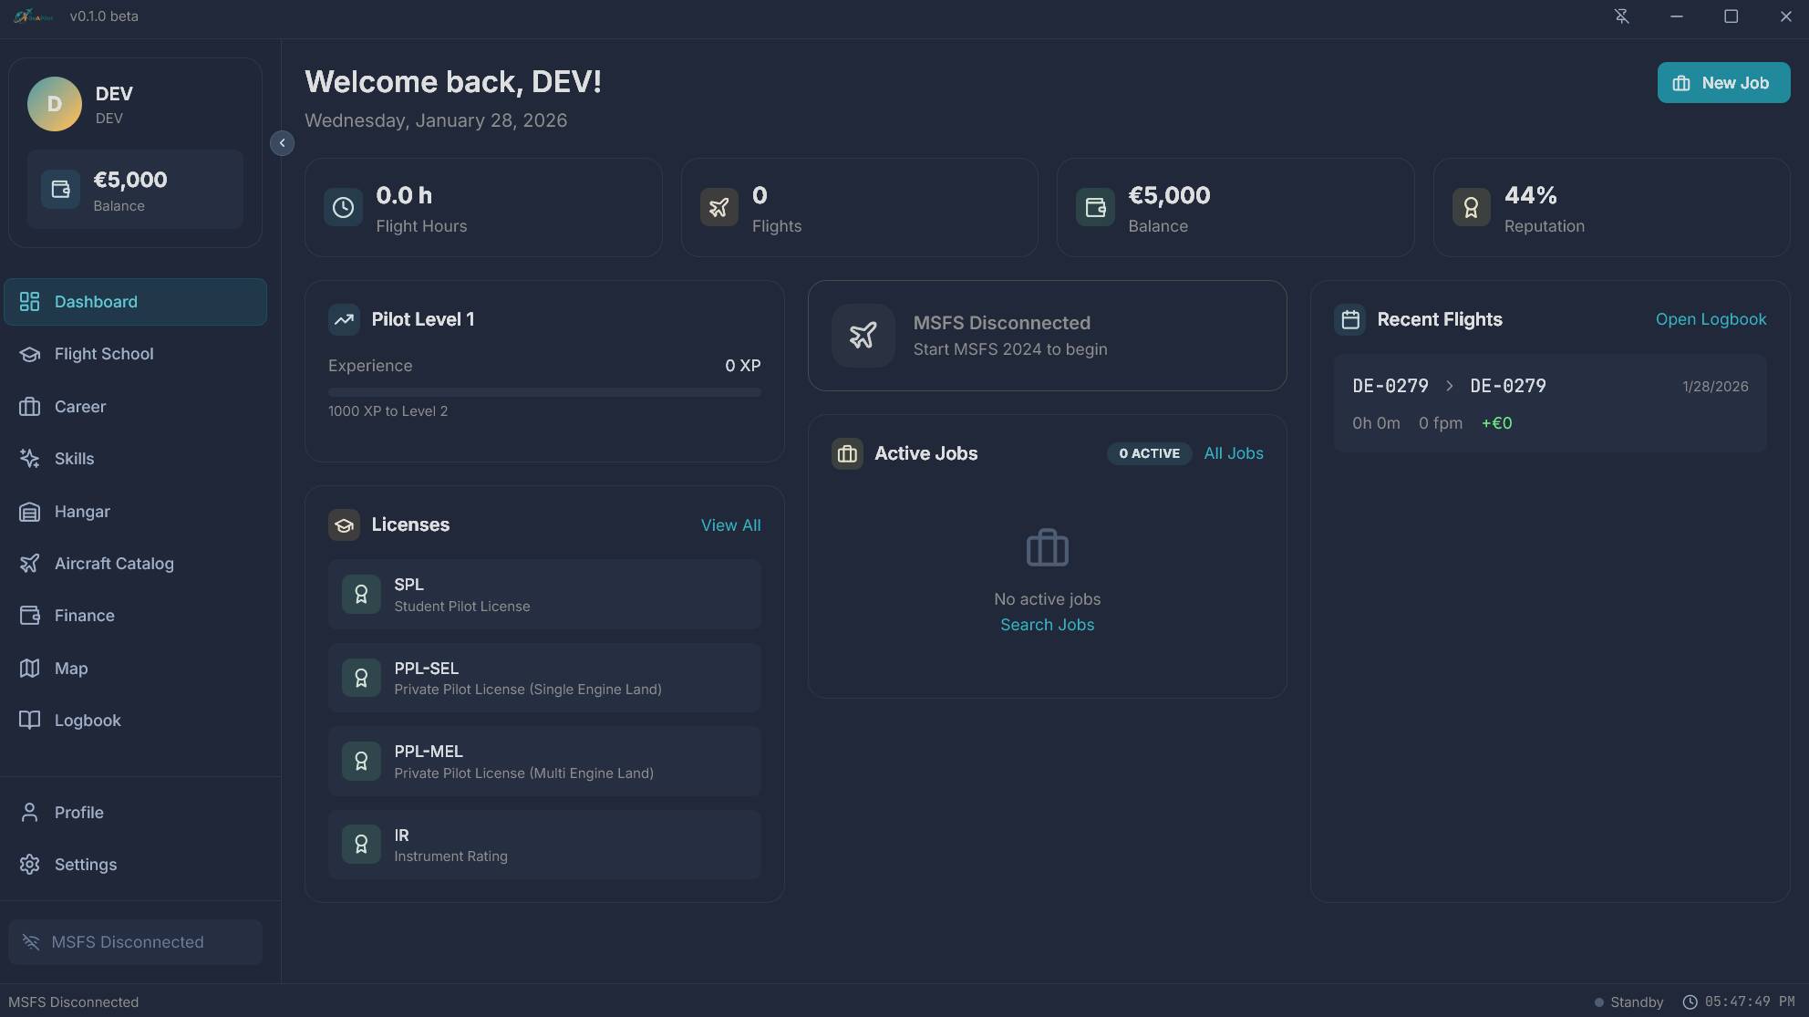This screenshot has width=1809, height=1017.
Task: Click the experience progress bar
Action: tap(544, 392)
